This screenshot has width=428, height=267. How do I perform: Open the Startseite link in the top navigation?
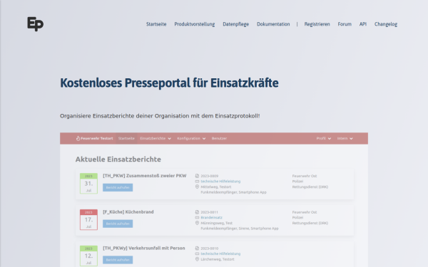pos(156,24)
